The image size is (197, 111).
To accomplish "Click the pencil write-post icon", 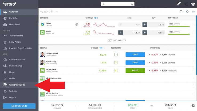I will pos(179,4).
